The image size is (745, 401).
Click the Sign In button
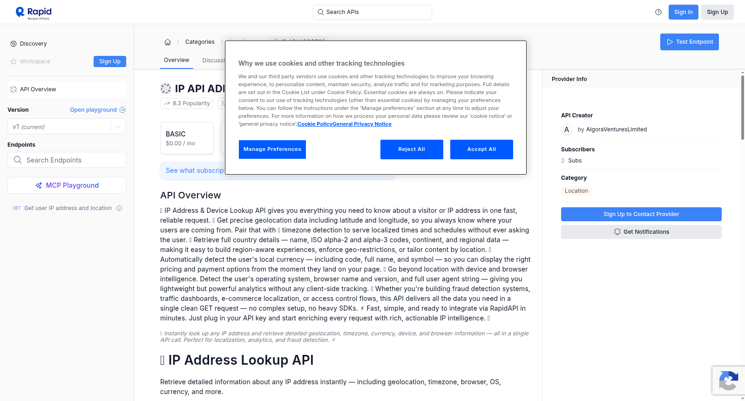683,12
